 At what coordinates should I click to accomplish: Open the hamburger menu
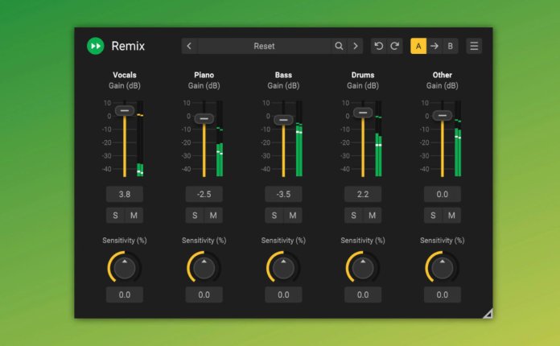[x=474, y=46]
